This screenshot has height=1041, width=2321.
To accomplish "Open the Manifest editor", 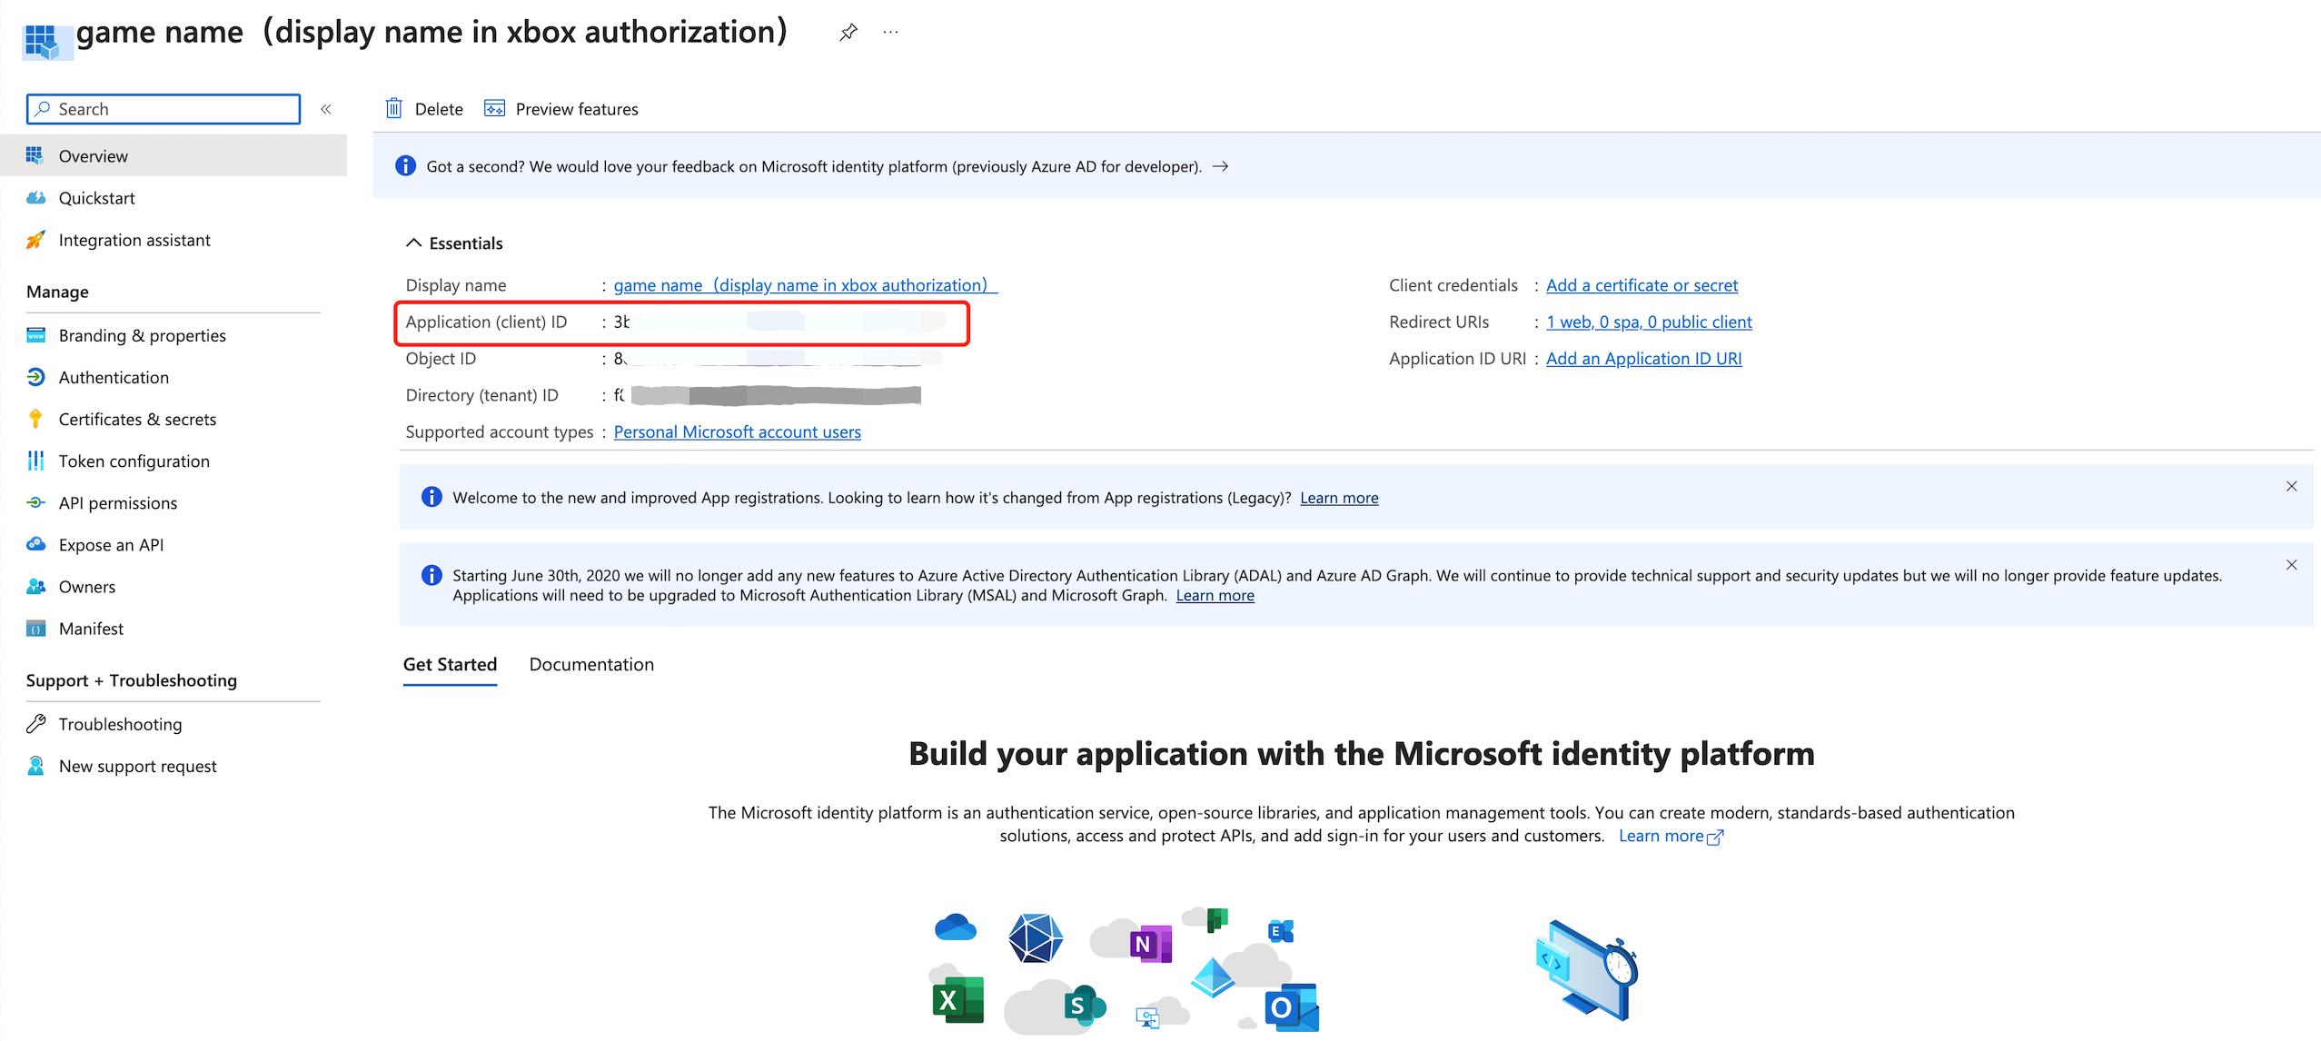I will 91,629.
